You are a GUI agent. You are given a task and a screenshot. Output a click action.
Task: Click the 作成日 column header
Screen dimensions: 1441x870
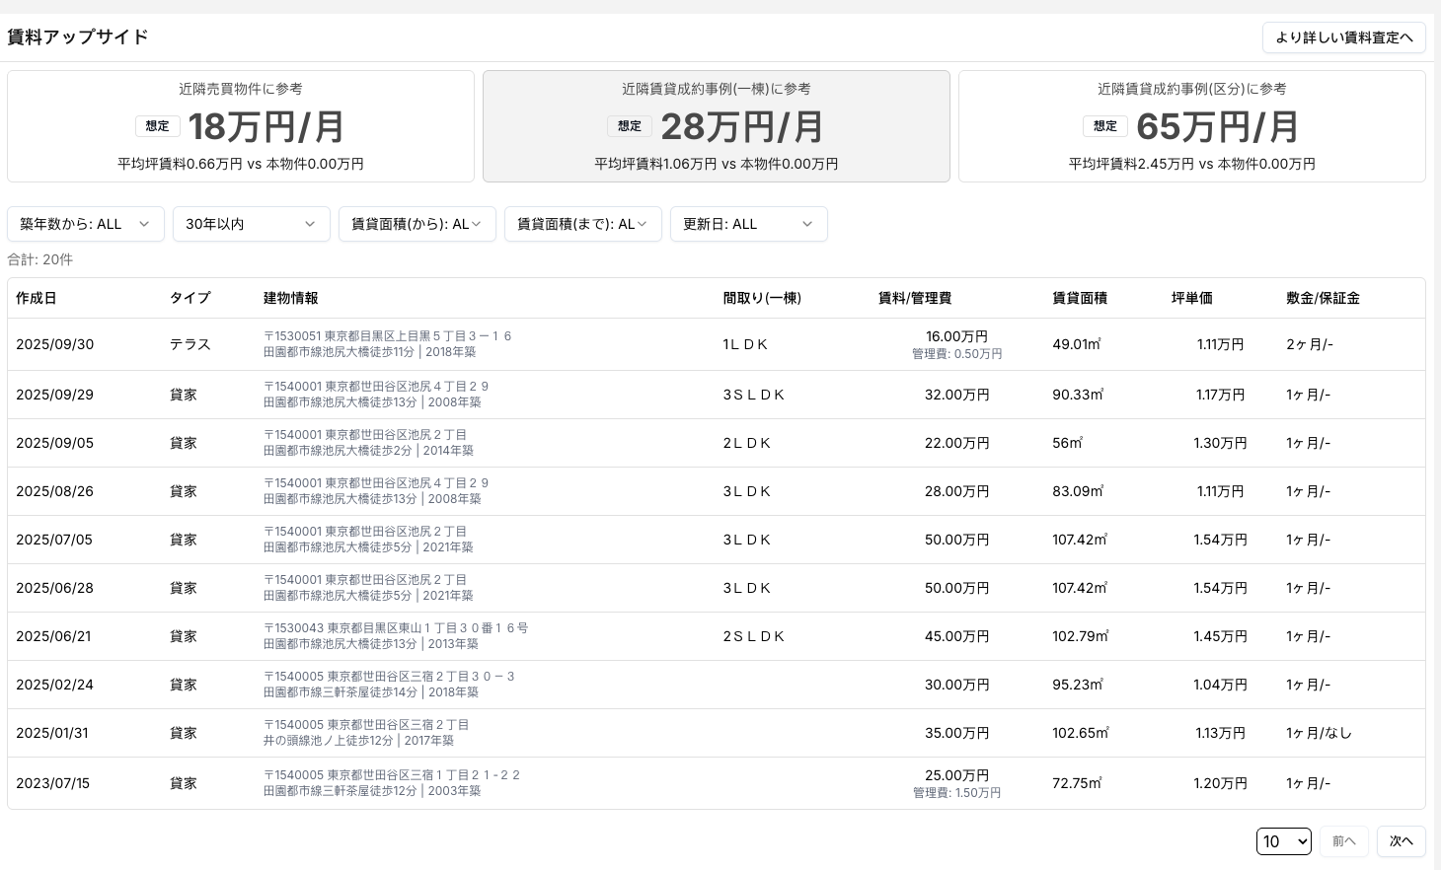pos(37,298)
